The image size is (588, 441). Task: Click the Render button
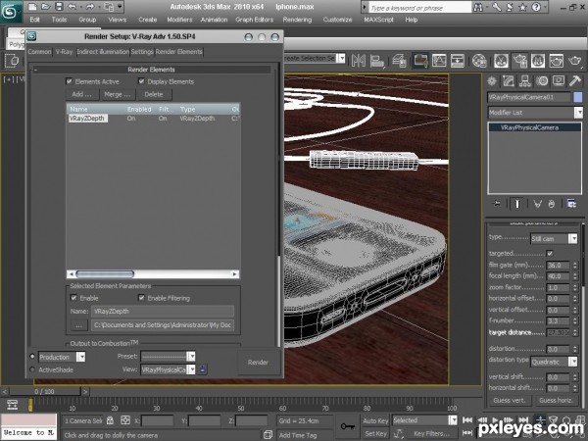(258, 363)
